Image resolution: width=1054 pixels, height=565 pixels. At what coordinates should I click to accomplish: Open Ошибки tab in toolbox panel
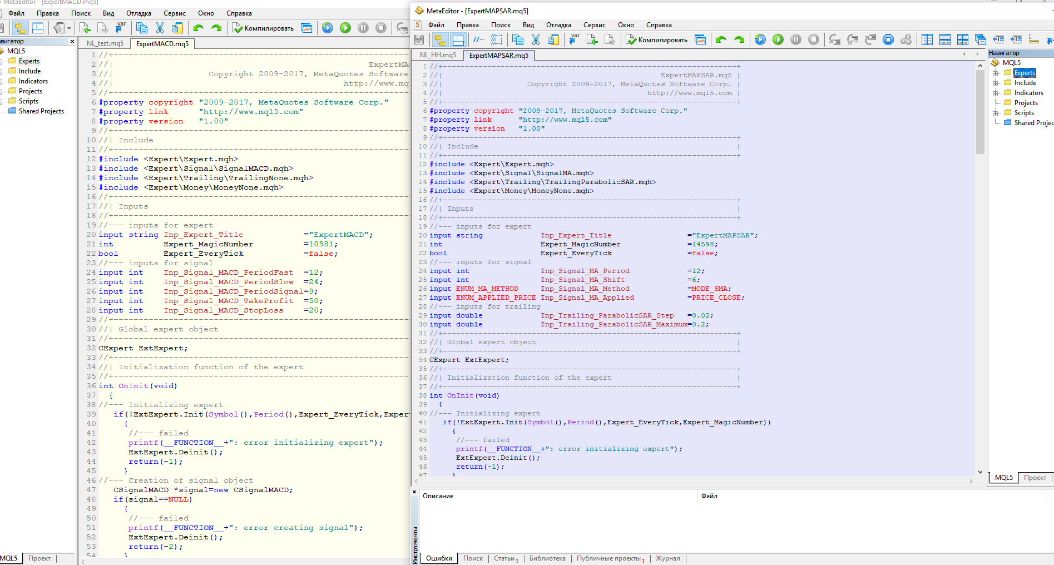439,558
